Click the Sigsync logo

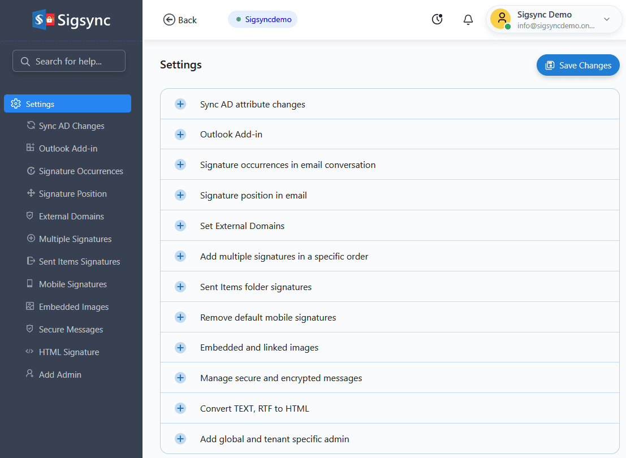tap(71, 20)
